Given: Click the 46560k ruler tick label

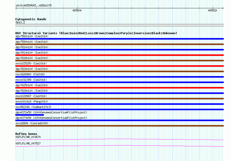Looking at the screenshot, I should 77,10.
